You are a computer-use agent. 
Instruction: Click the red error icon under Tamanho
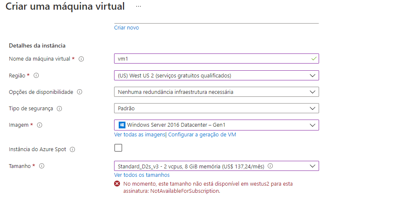(x=117, y=184)
